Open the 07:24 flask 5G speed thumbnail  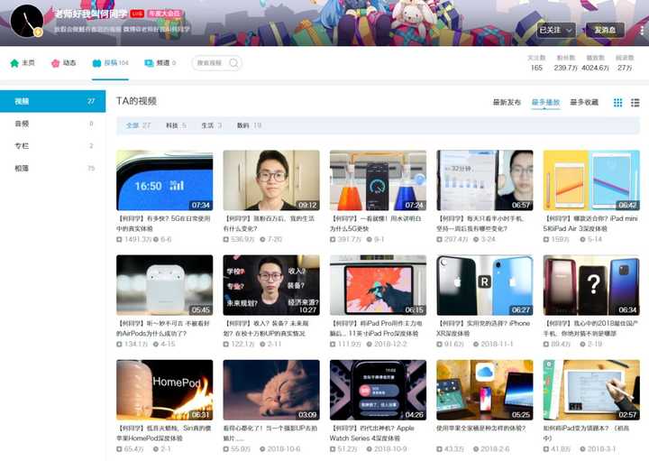tap(378, 180)
